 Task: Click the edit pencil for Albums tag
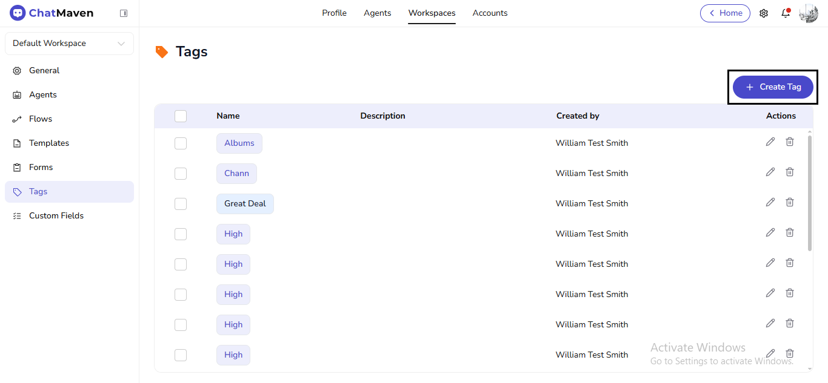770,142
